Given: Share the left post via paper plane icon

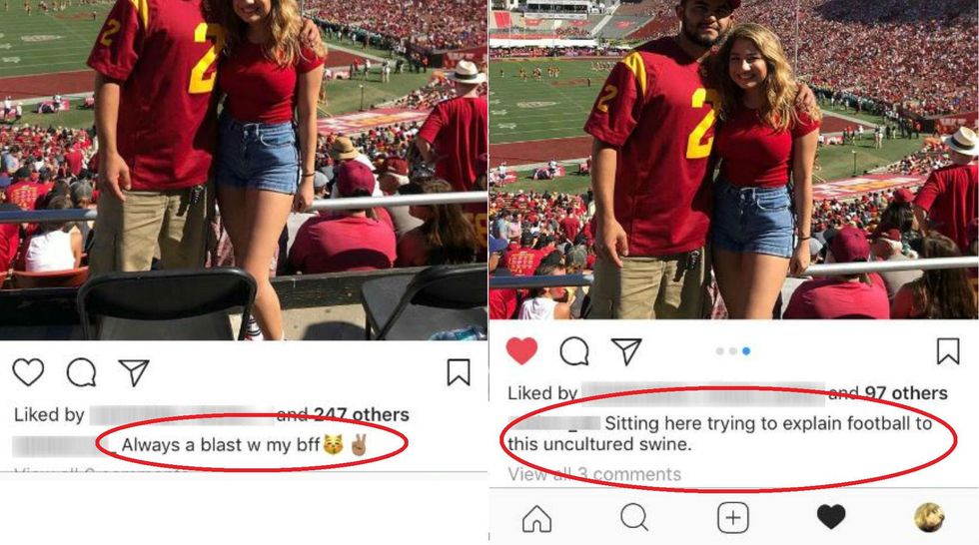Looking at the screenshot, I should click(134, 372).
